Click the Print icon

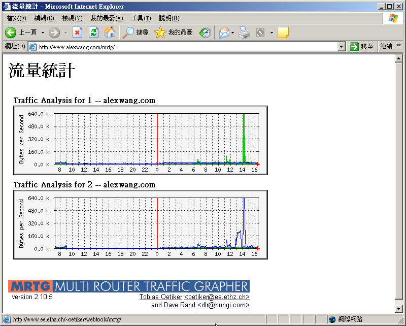pyautogui.click(x=245, y=32)
